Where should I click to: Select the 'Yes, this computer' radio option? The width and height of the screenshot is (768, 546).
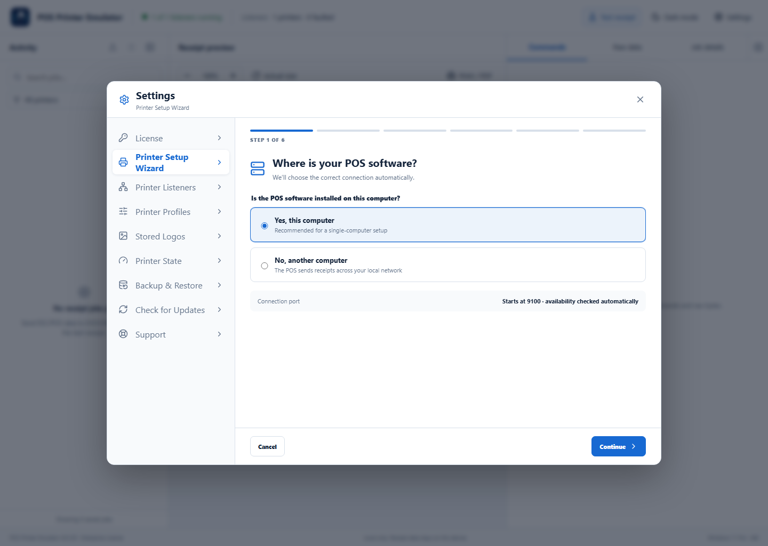[x=265, y=226]
